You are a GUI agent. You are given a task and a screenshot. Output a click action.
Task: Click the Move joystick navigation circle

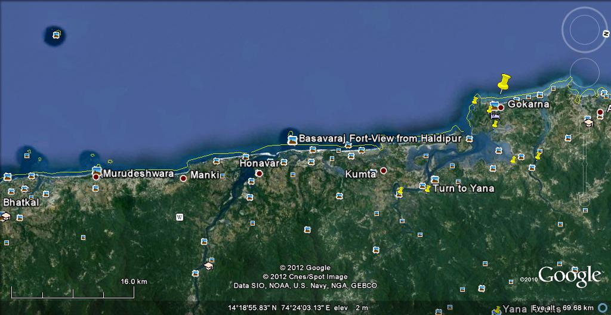pos(585,72)
